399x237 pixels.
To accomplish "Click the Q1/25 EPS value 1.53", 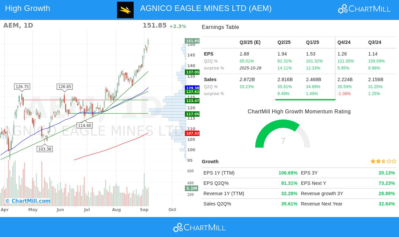I will pos(311,54).
